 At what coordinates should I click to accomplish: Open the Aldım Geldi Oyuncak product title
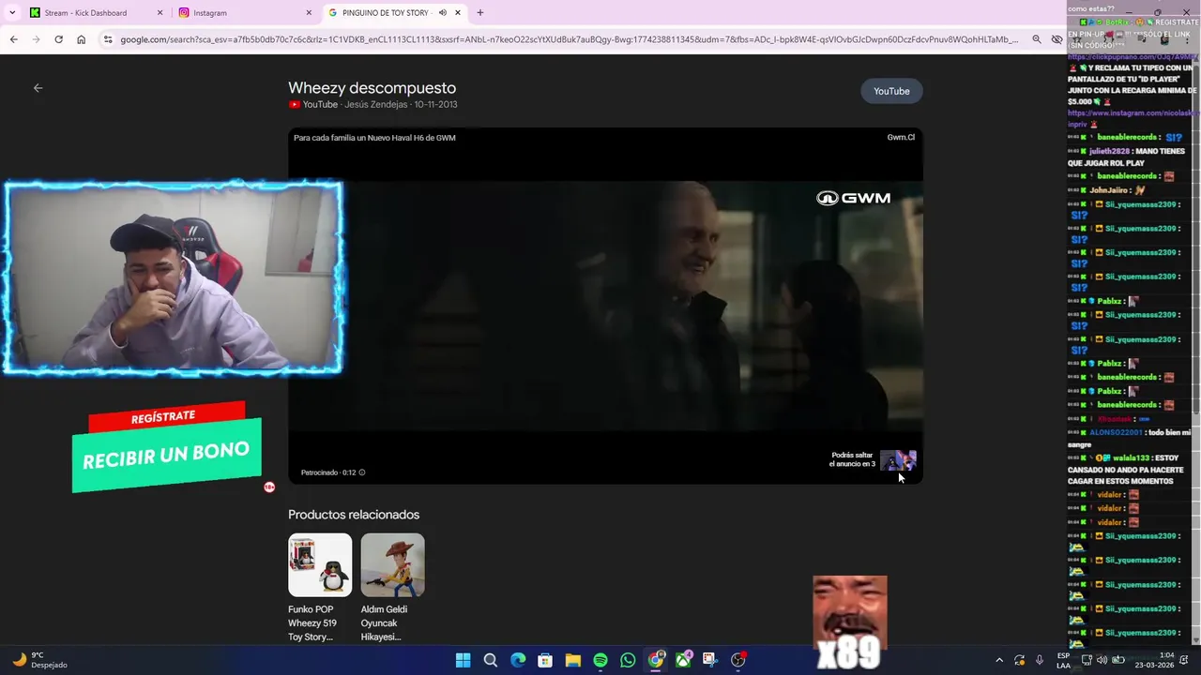pyautogui.click(x=384, y=623)
